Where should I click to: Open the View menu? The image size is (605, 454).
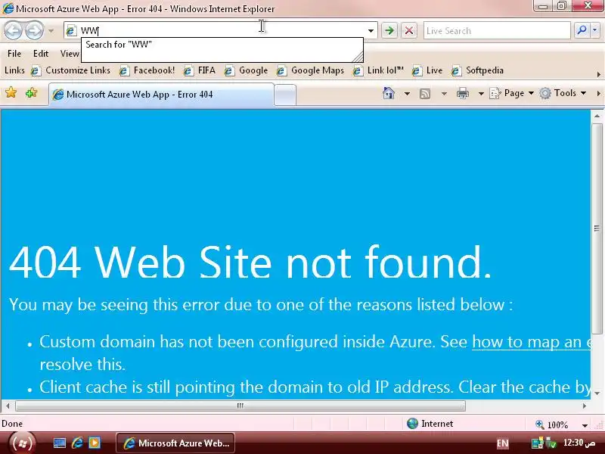70,54
